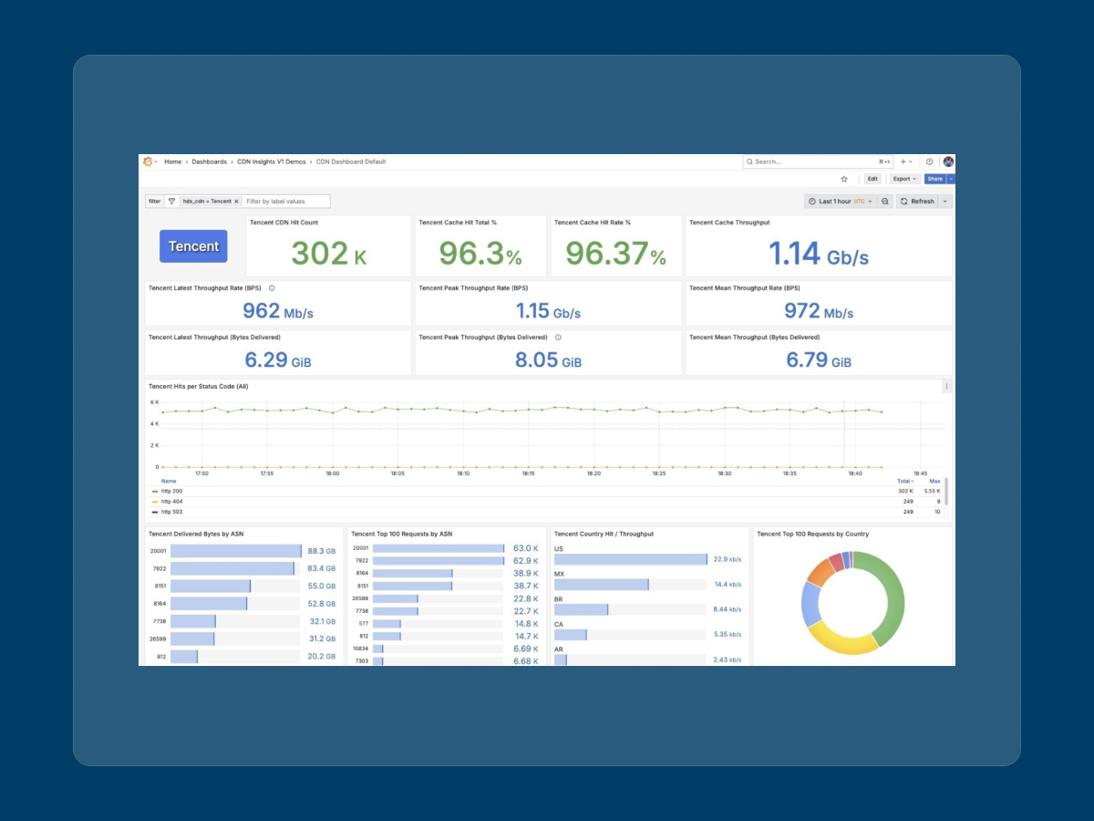The image size is (1094, 821).
Task: Click the ASN 20001 bar showing 88.3 GB
Action: pyautogui.click(x=236, y=551)
